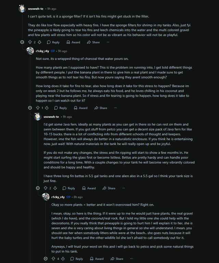Screen dimensions: 219x263
Task: Open the snowwh-te username link on the top comment
Action: (x=36, y=8)
